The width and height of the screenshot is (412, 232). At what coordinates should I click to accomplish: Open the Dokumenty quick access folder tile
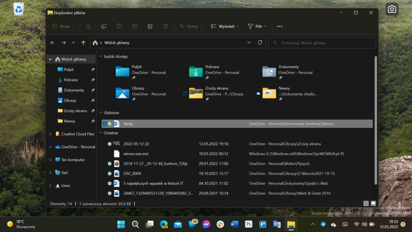coord(288,72)
